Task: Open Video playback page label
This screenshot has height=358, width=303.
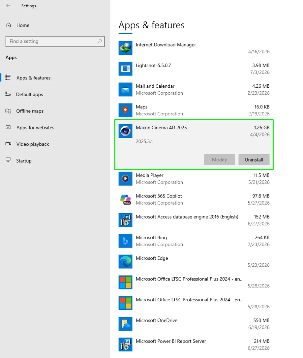Action: coord(32,144)
